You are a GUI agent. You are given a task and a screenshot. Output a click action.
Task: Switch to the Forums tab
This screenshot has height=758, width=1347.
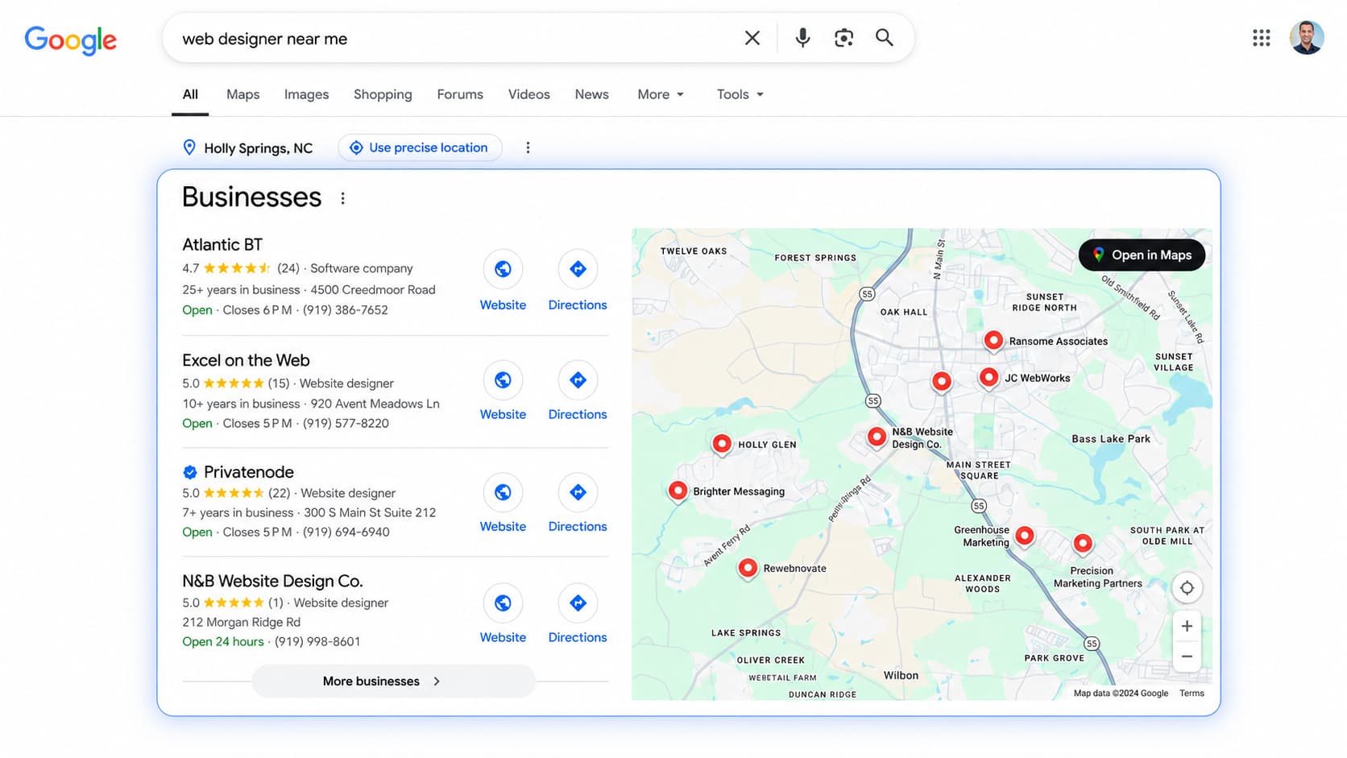460,94
